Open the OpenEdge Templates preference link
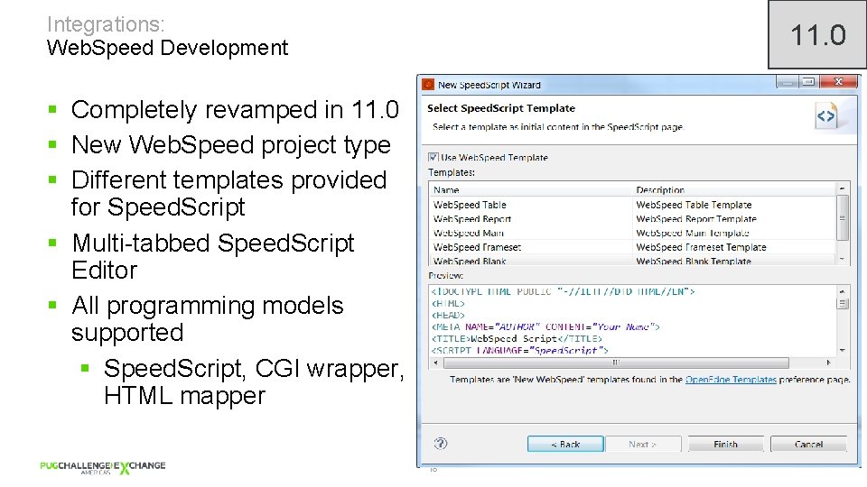 coord(731,380)
